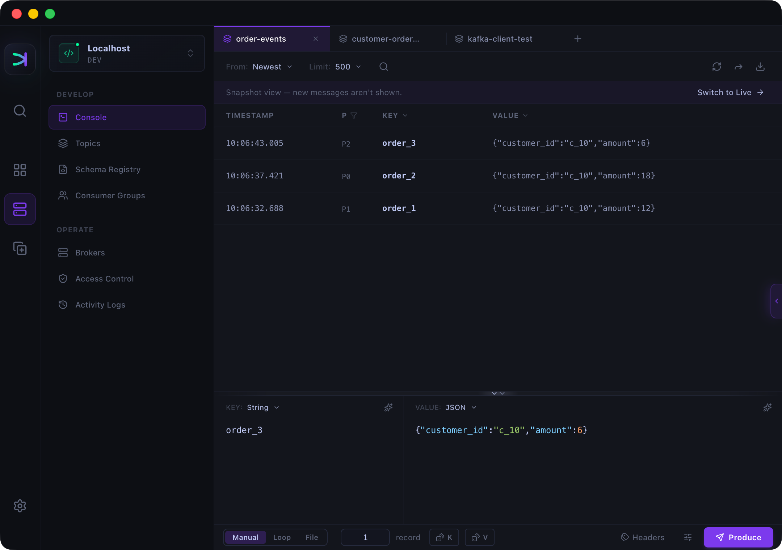The height and width of the screenshot is (550, 782).
Task: Click the value with amount 12
Action: tap(574, 208)
